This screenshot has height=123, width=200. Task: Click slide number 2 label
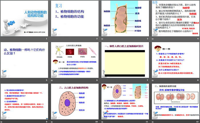coord(97,39)
